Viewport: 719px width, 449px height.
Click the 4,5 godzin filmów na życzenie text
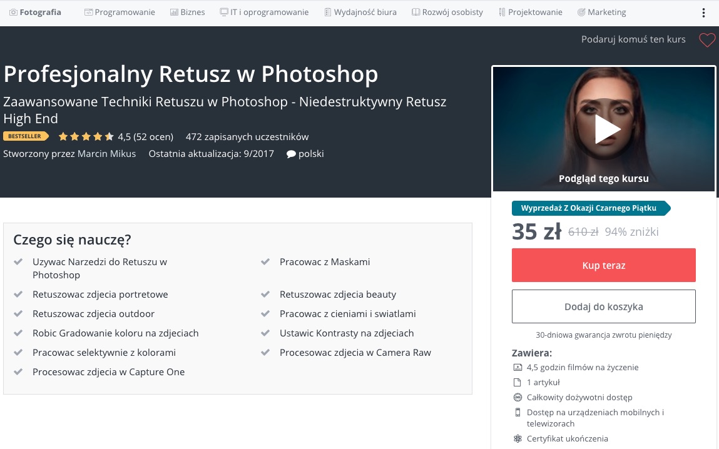coord(583,368)
